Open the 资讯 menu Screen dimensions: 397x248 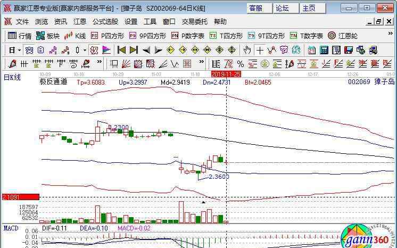coord(61,22)
